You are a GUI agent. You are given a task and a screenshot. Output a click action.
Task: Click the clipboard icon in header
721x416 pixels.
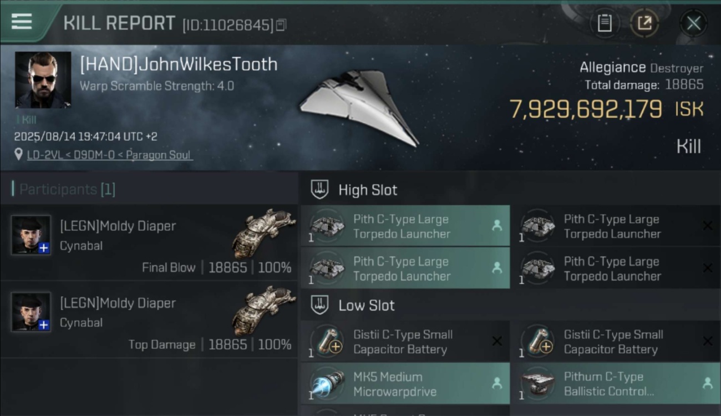pos(605,23)
